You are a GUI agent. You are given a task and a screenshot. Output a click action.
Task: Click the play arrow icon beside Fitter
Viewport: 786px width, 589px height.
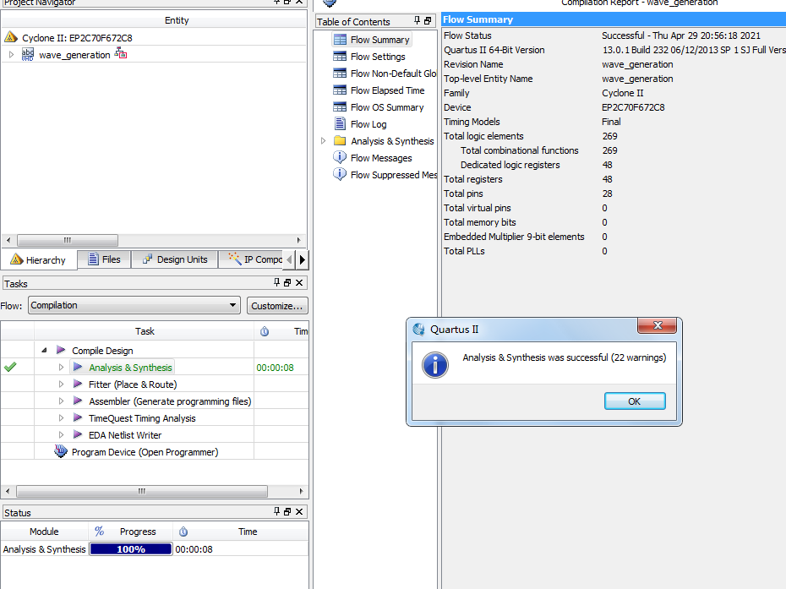[x=78, y=384]
